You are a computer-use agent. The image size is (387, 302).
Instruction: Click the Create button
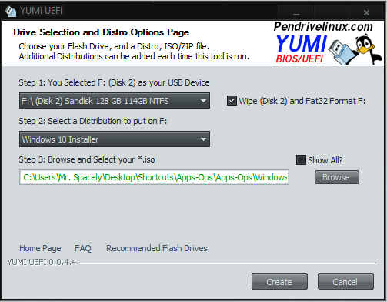click(x=279, y=282)
